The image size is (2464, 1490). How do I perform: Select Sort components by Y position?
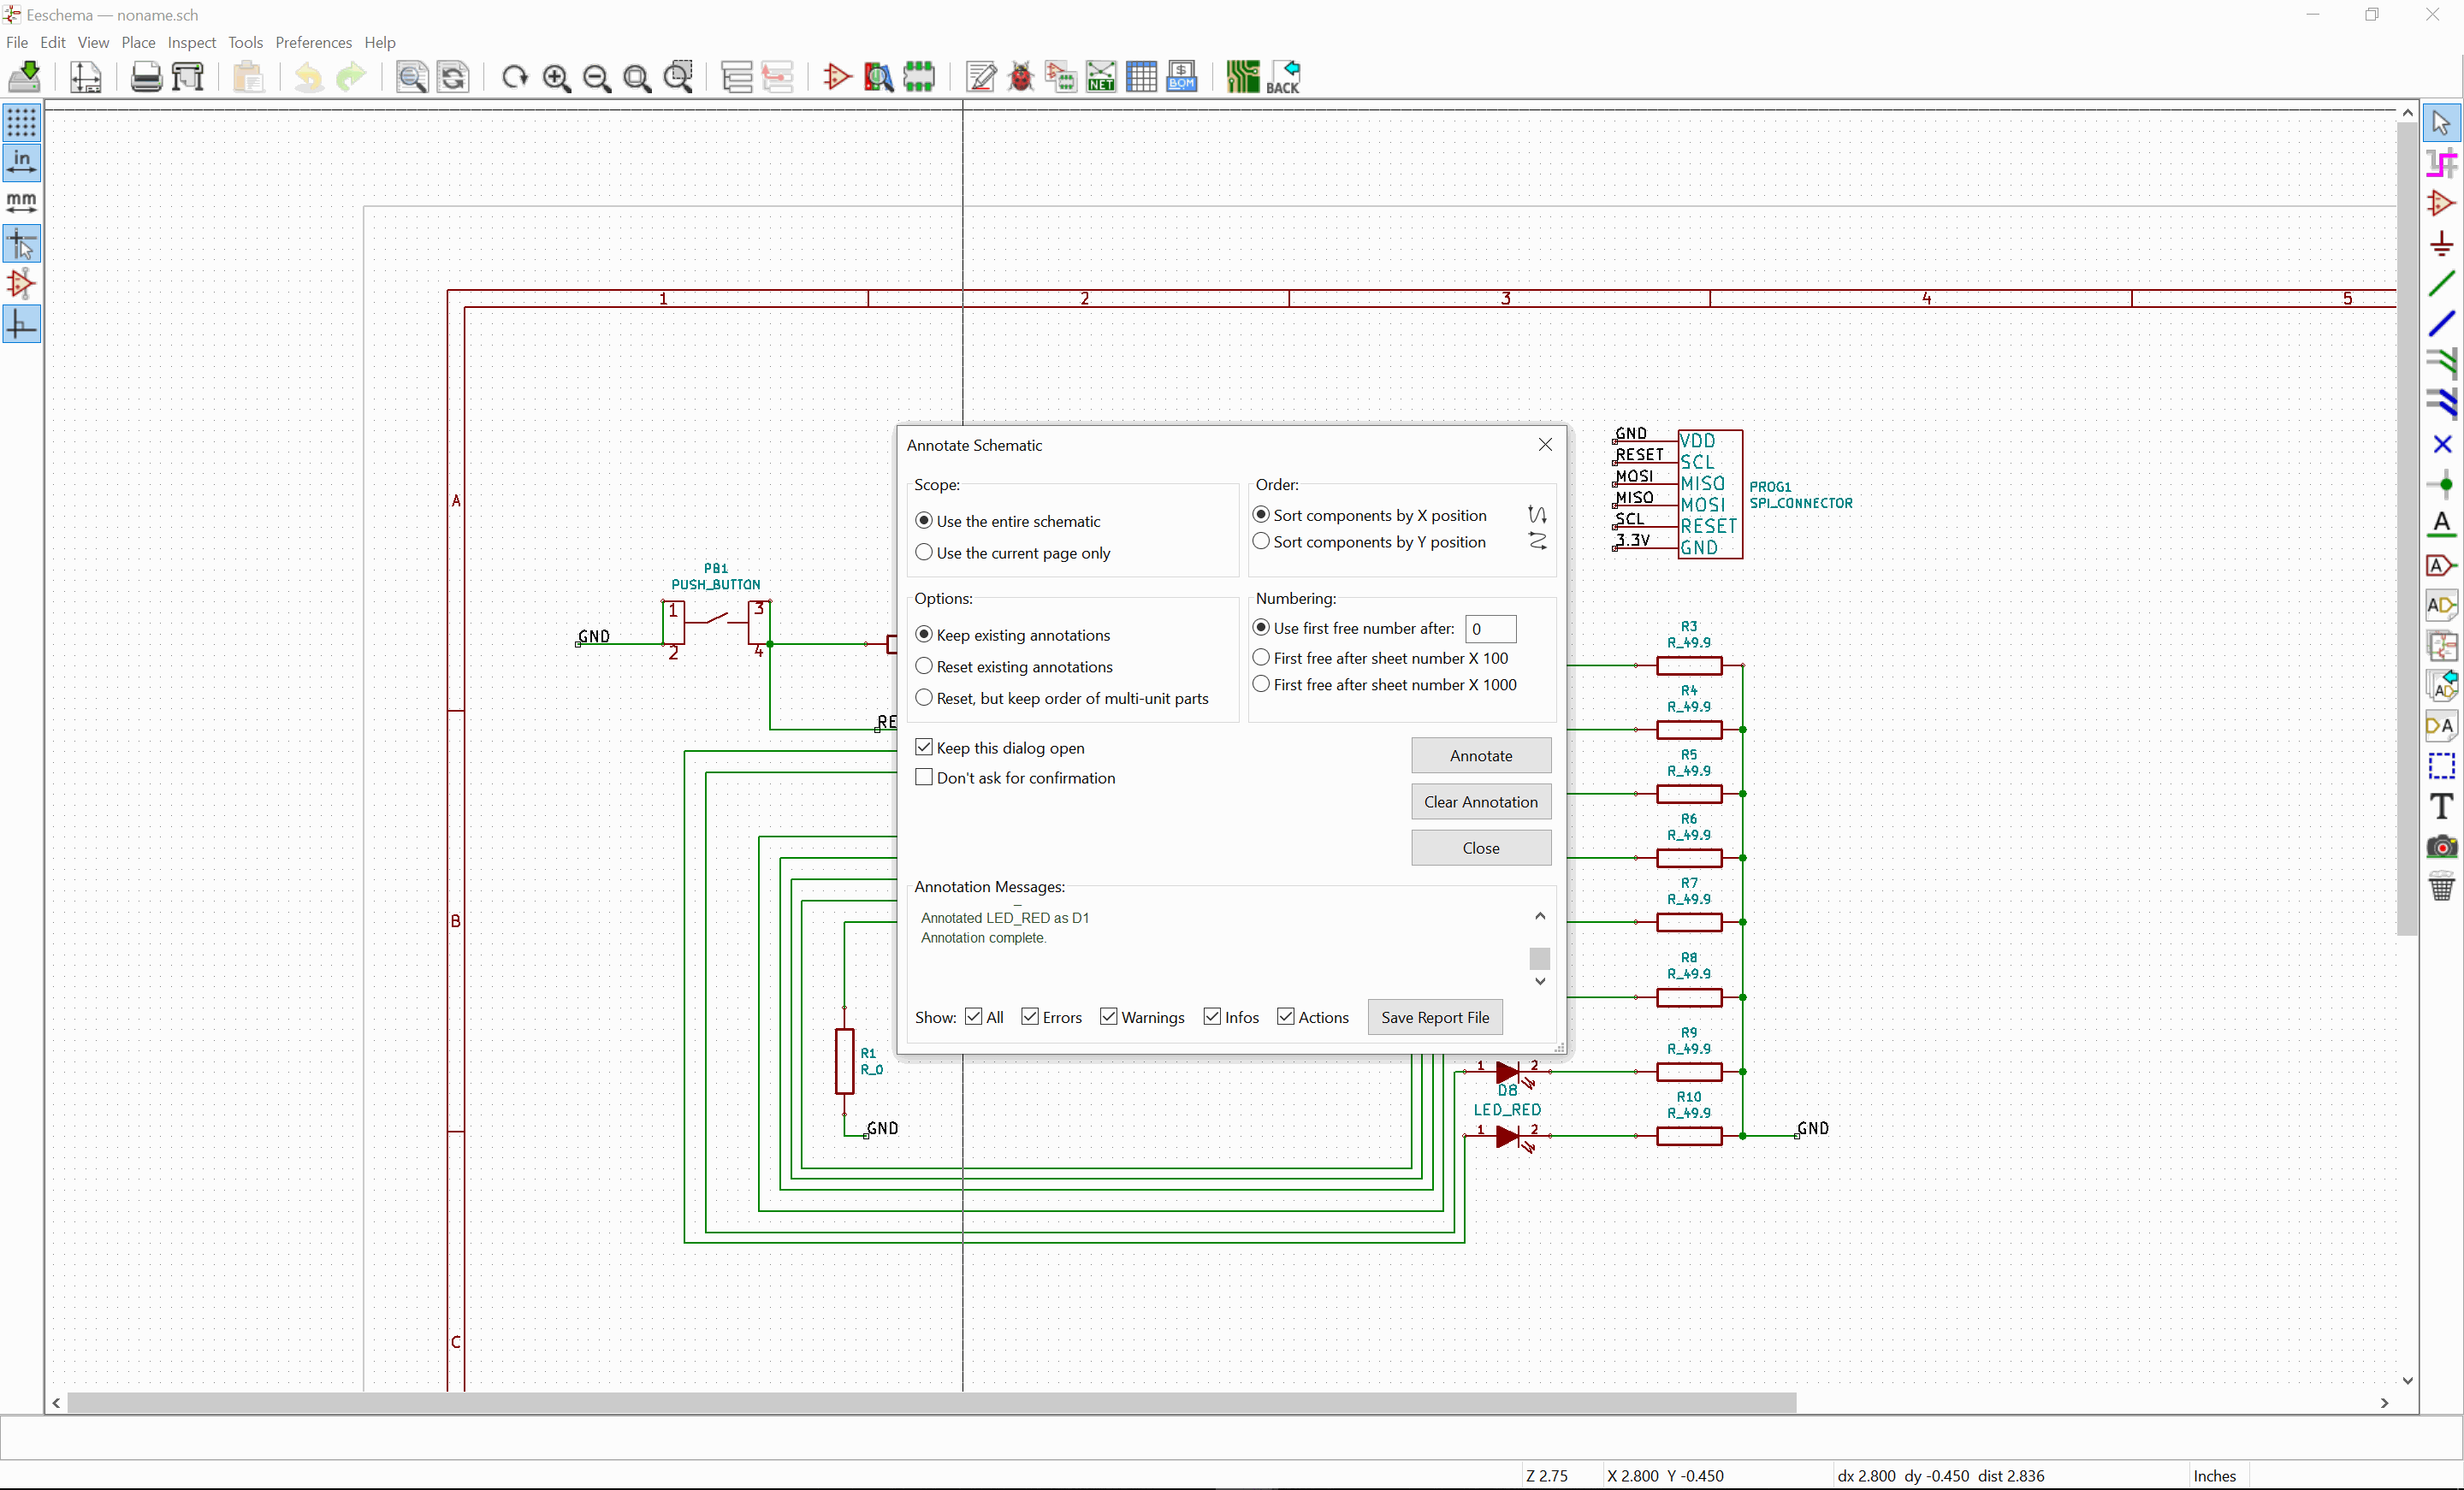pos(1262,541)
